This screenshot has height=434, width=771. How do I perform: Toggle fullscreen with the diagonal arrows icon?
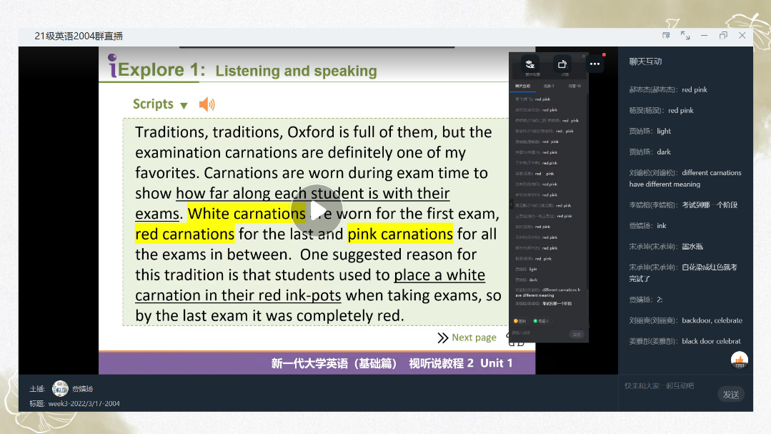pos(685,36)
